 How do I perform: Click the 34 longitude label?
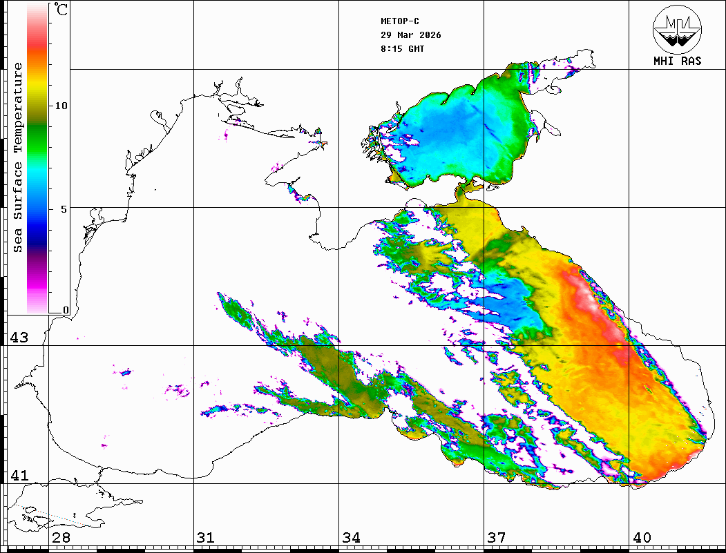(x=351, y=538)
